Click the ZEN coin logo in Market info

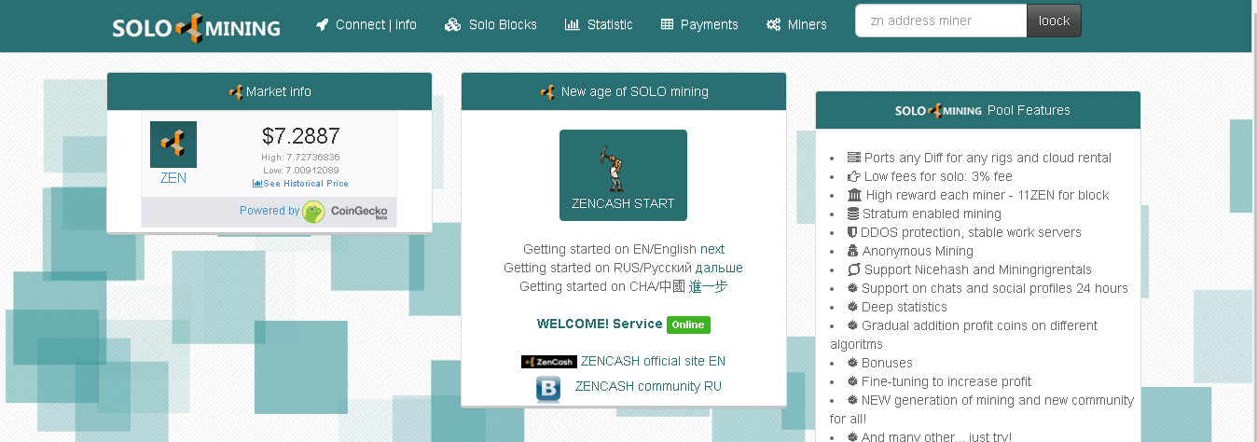click(173, 145)
